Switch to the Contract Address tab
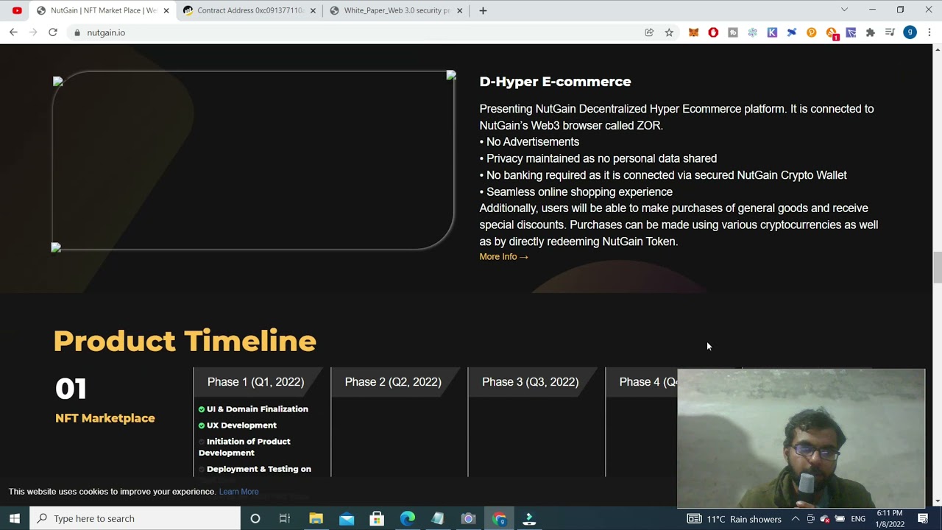Viewport: 942px width, 530px height. 249,10
